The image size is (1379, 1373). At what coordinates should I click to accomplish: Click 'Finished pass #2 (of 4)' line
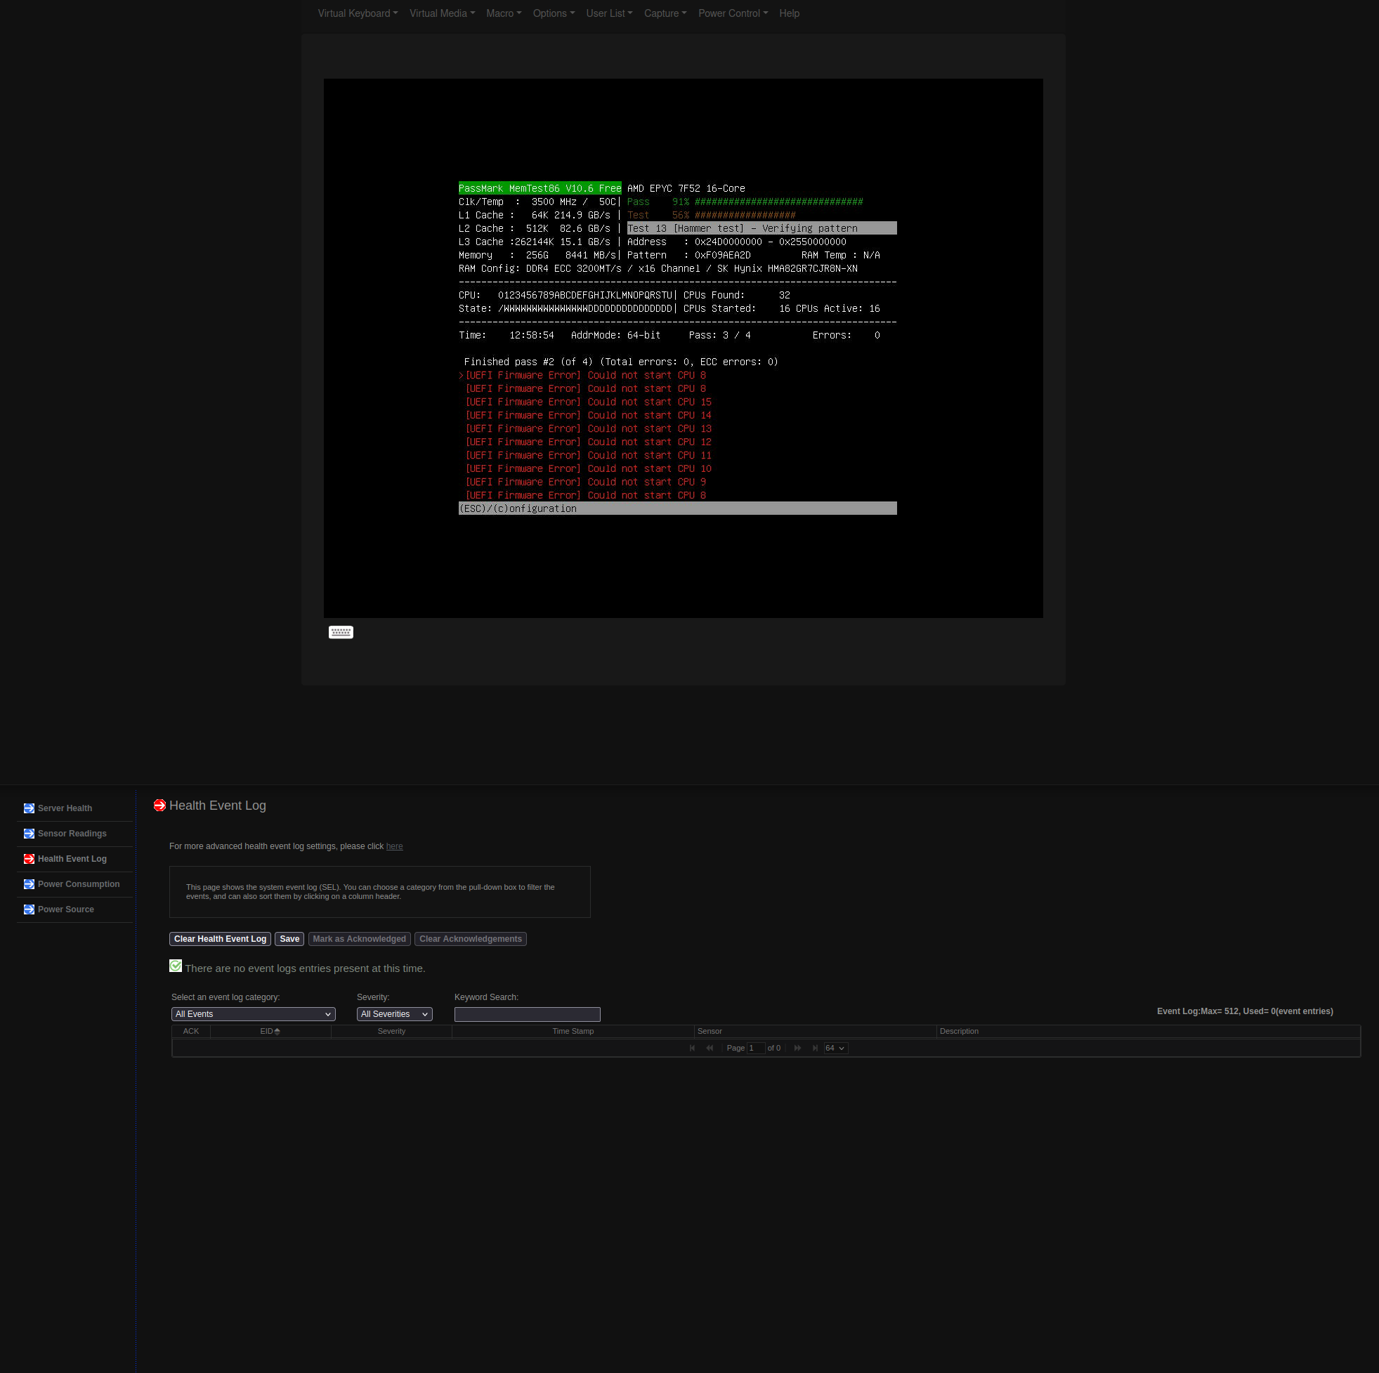[620, 362]
